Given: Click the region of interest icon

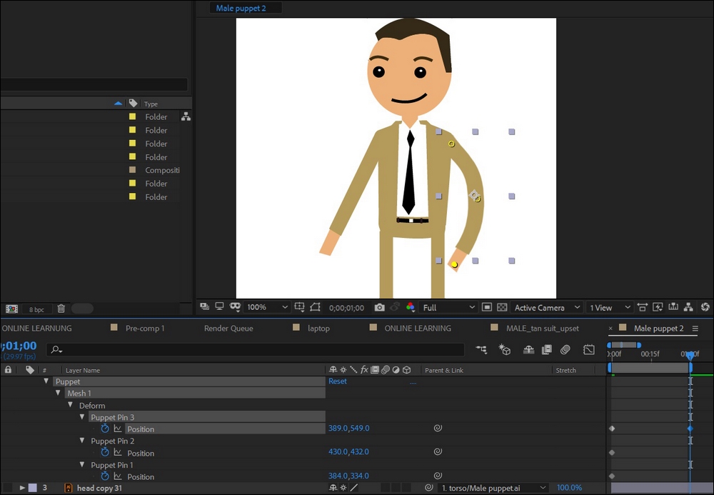Looking at the screenshot, I should [x=315, y=307].
